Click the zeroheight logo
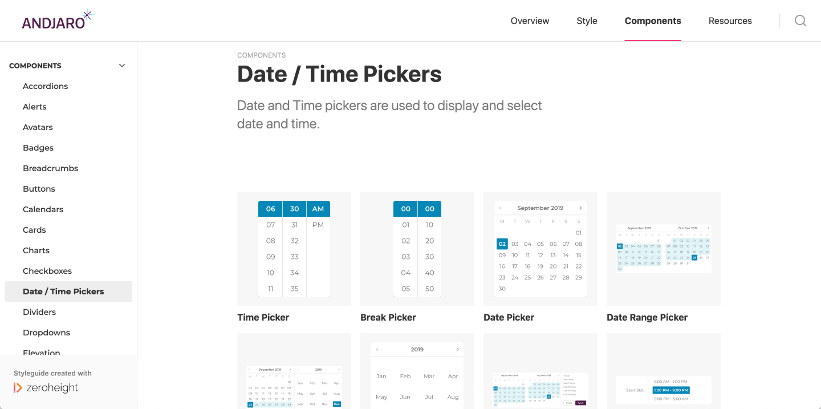This screenshot has width=821, height=409. 46,388
